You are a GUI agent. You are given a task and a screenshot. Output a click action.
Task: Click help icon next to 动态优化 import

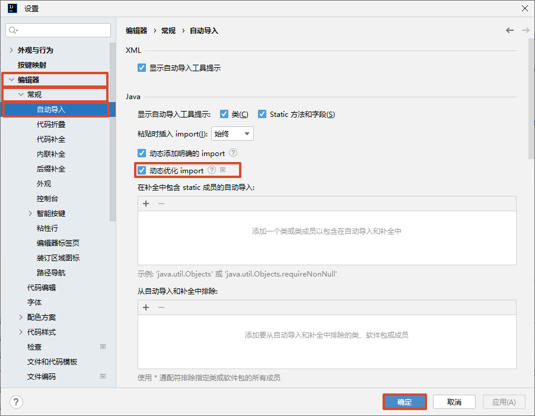pos(212,170)
